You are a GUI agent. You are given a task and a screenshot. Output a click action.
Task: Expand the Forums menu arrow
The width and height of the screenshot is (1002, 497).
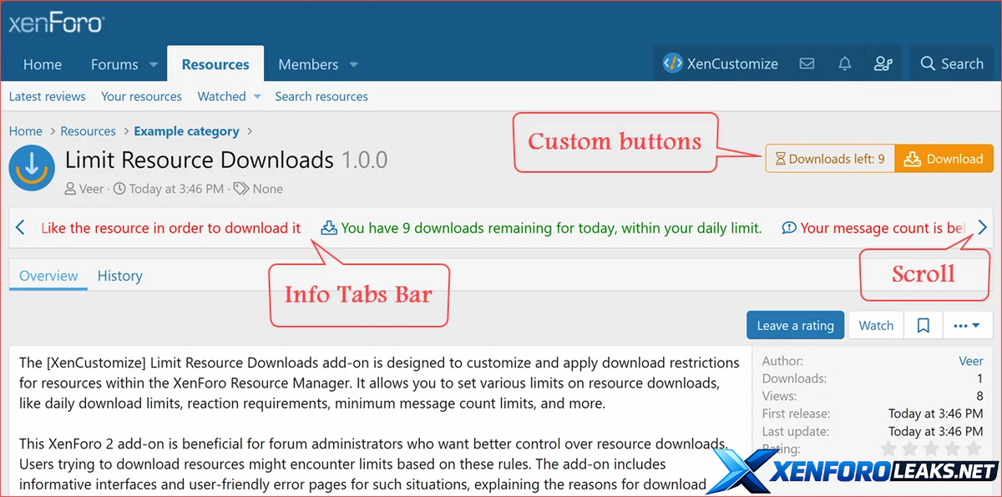coord(154,64)
